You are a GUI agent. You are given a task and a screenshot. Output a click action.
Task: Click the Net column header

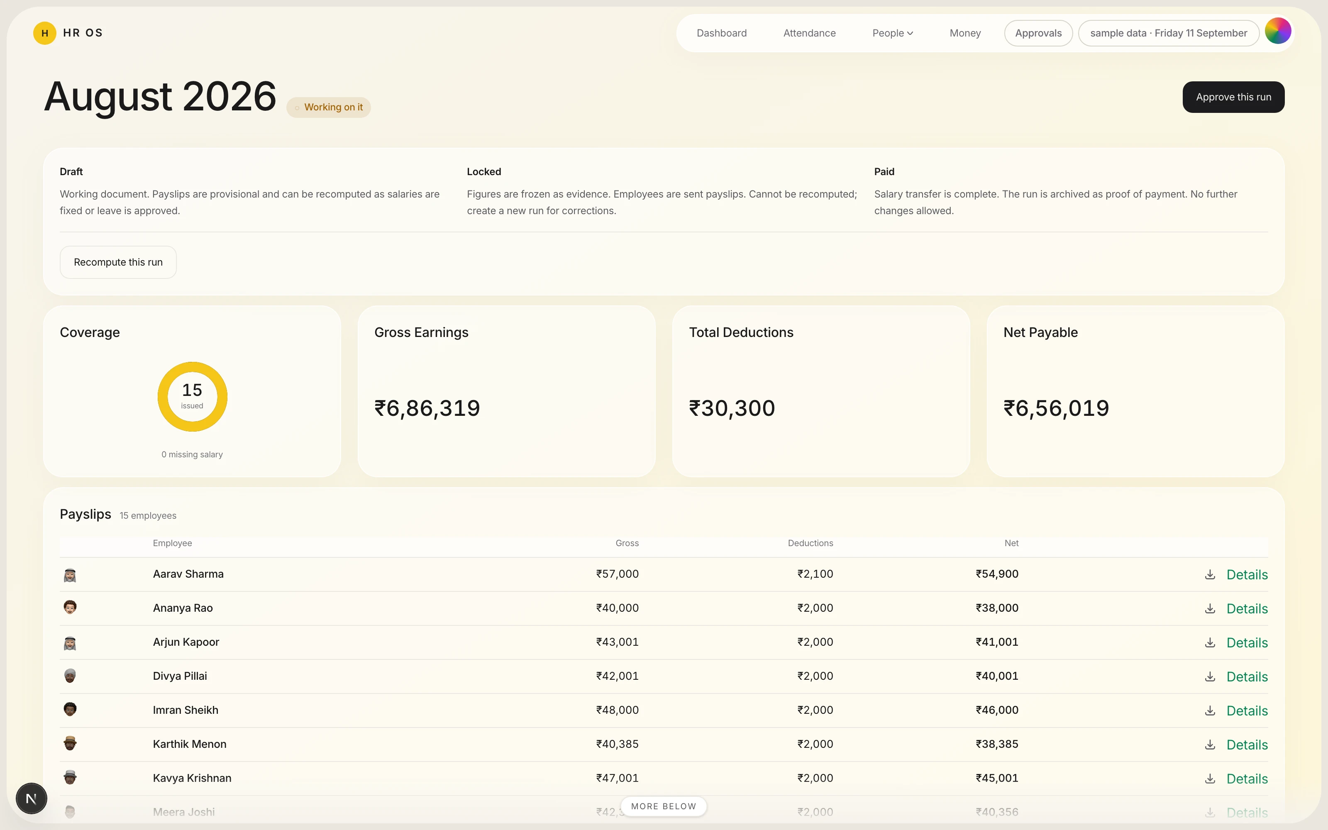pyautogui.click(x=1011, y=543)
